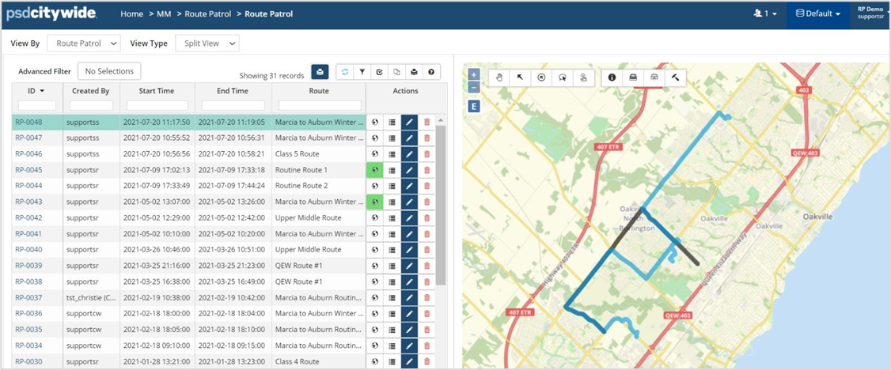The image size is (891, 370).
Task: Go to Home in the breadcrumb
Action: coord(131,14)
